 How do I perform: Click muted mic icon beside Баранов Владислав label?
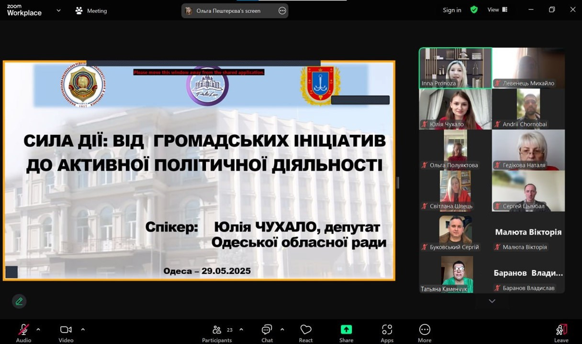tap(498, 288)
